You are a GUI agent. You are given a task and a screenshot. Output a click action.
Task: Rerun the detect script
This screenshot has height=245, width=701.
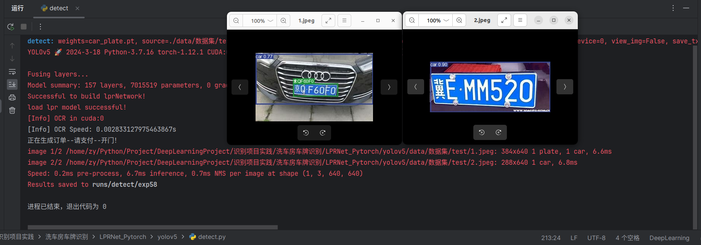click(x=11, y=27)
